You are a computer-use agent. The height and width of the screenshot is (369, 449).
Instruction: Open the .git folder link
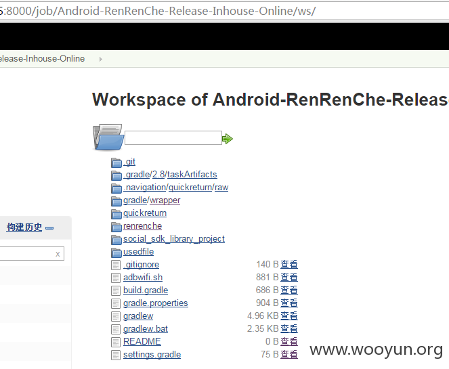pyautogui.click(x=129, y=162)
